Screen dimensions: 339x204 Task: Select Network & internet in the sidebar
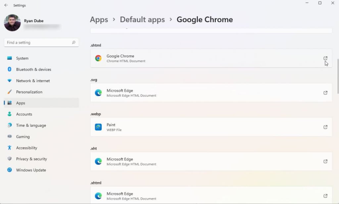[33, 81]
